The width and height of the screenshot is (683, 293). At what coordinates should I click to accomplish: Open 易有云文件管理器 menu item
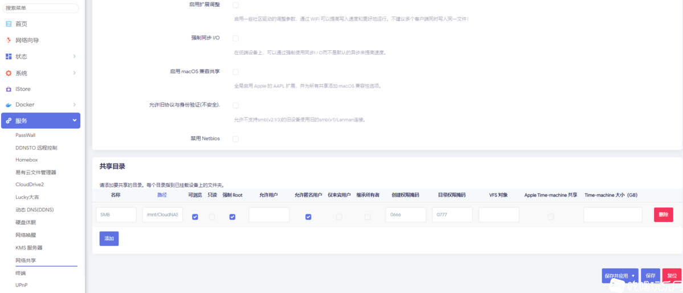click(x=36, y=172)
